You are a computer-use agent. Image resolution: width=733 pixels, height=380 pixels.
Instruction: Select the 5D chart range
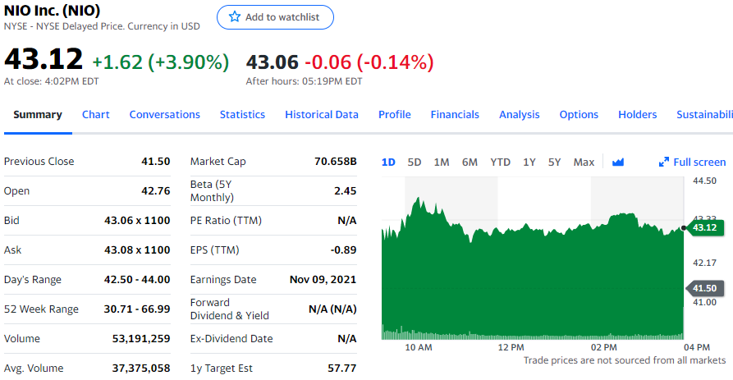[x=415, y=163]
